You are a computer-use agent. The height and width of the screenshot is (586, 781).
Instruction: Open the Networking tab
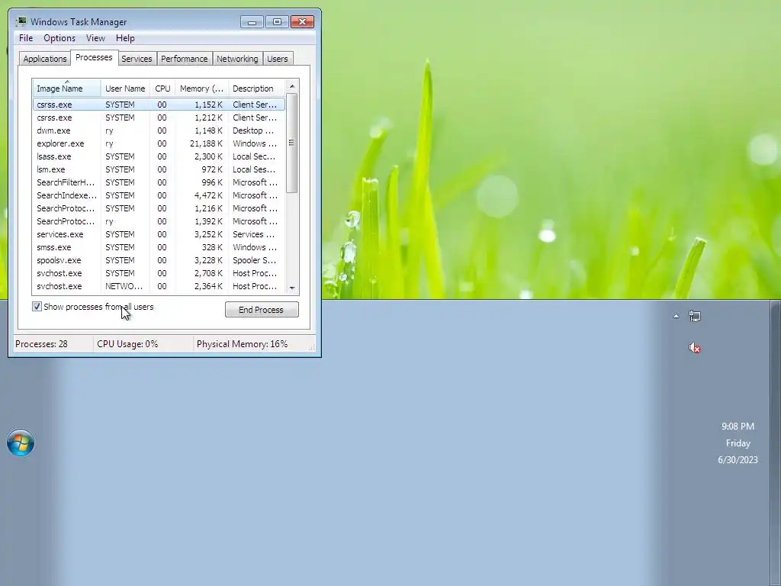(x=237, y=59)
